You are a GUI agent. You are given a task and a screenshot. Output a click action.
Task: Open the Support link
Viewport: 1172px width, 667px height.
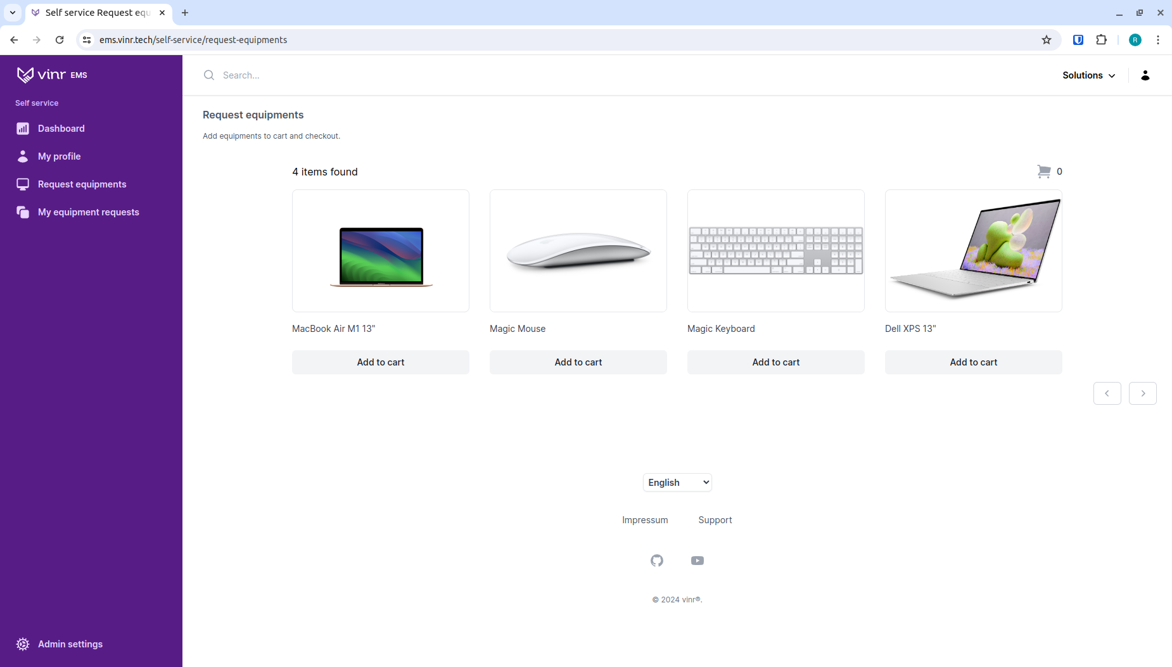tap(715, 520)
